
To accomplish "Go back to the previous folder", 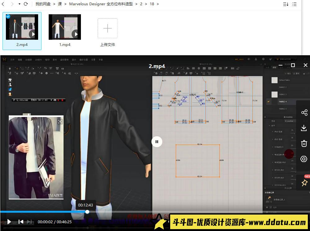I will tap(3, 4).
